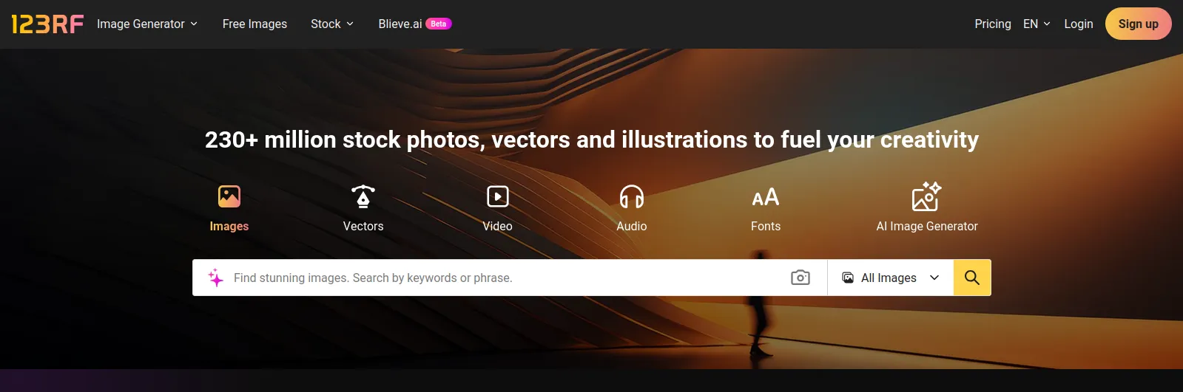
Task: Click the AI Image Generator label
Action: [927, 226]
